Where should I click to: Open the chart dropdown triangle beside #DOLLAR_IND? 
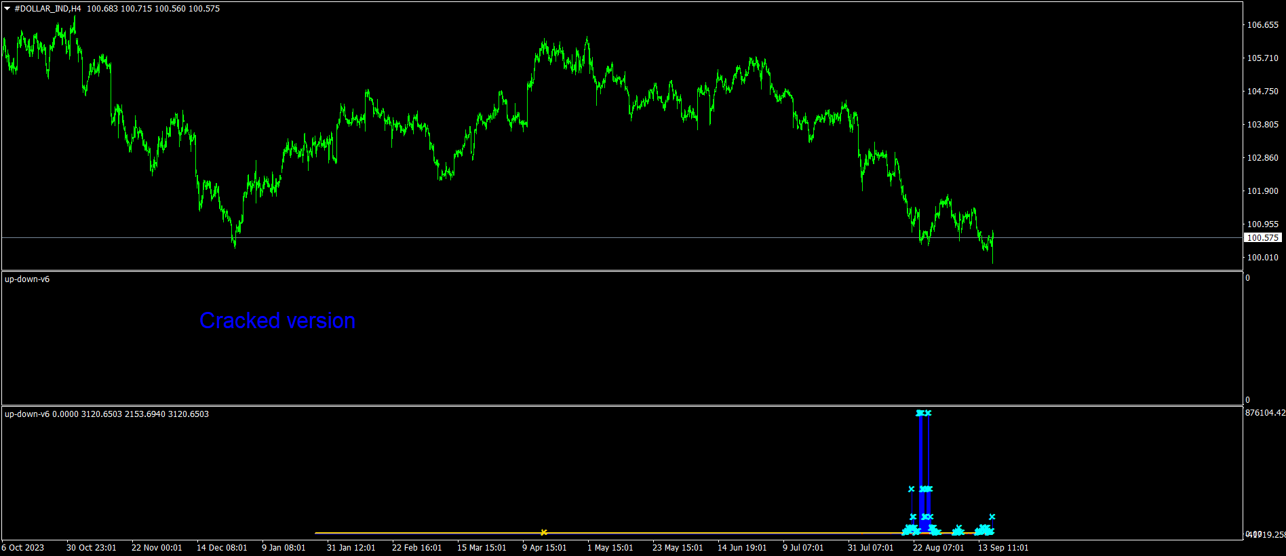point(7,9)
